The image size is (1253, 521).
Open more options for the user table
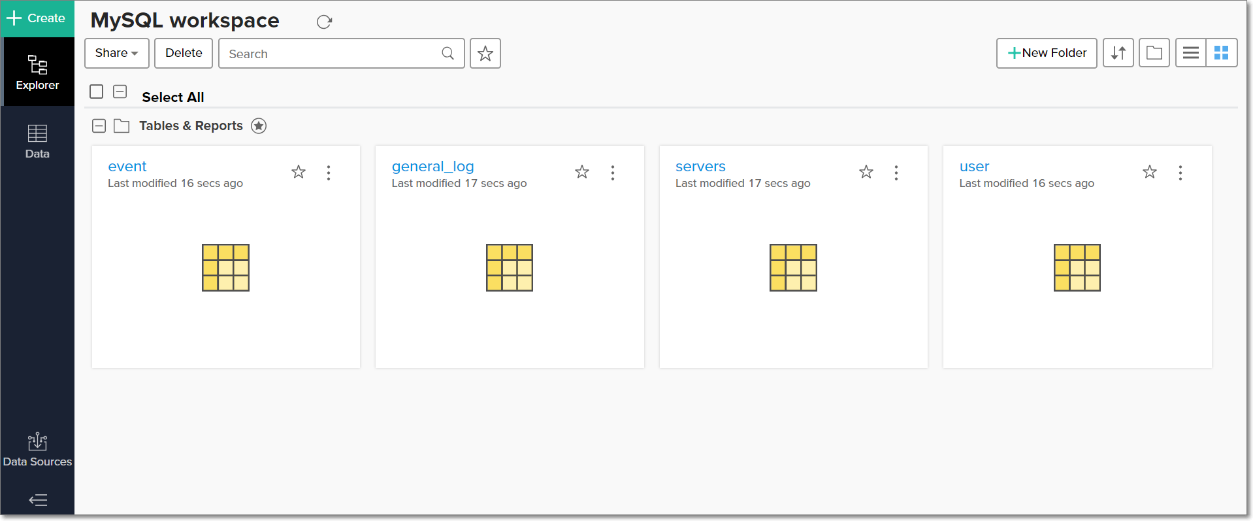tap(1180, 173)
